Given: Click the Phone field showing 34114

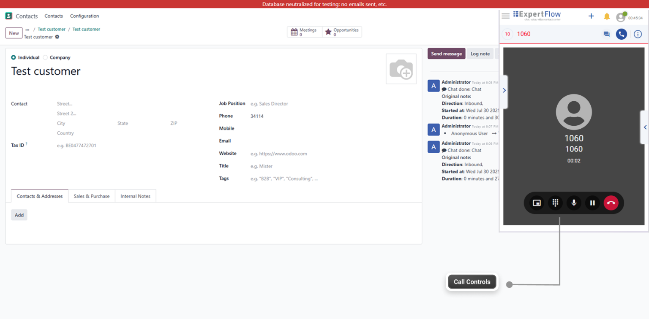Looking at the screenshot, I should [x=257, y=116].
